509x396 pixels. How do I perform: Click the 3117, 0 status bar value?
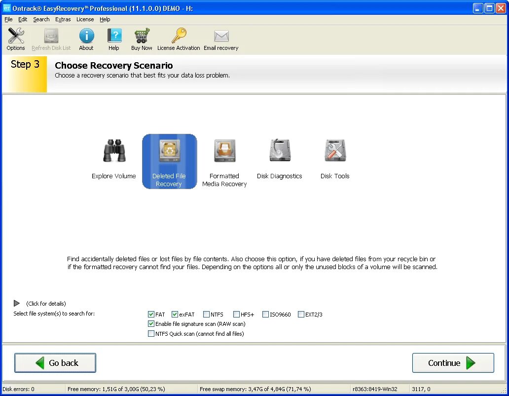coord(421,389)
